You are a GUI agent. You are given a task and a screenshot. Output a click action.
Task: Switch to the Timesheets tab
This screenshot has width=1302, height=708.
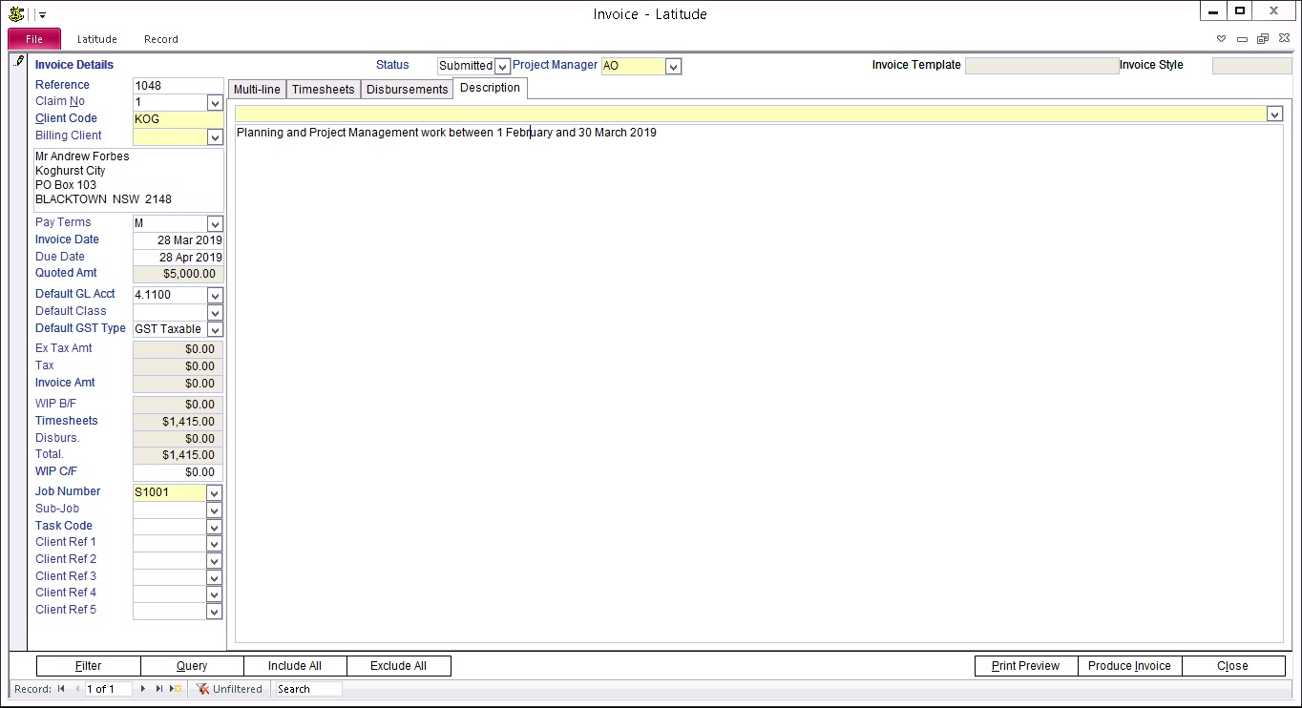tap(323, 89)
